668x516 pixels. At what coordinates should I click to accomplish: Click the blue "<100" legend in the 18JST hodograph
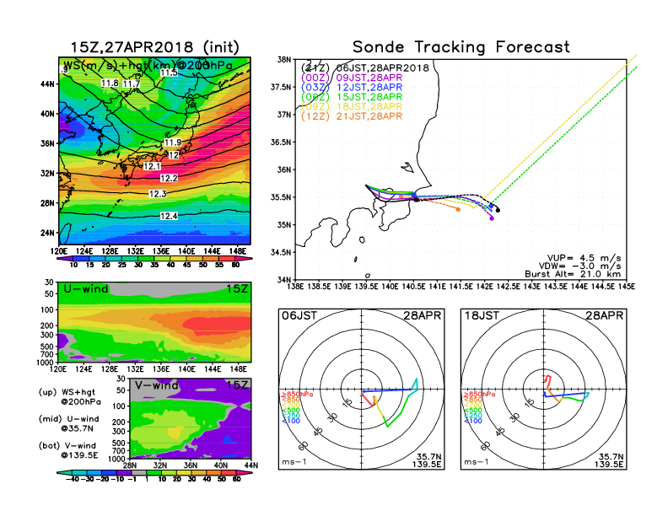point(473,421)
